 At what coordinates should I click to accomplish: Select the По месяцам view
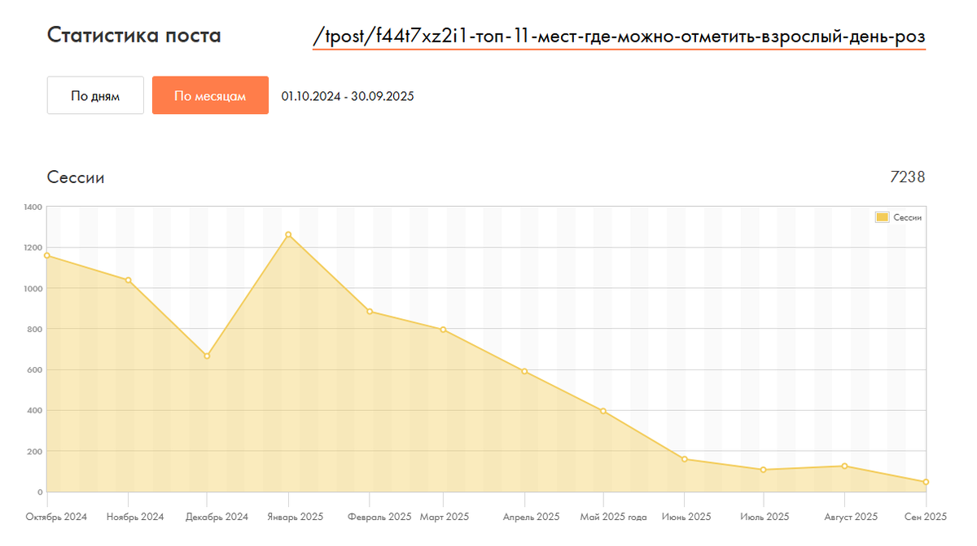[210, 96]
